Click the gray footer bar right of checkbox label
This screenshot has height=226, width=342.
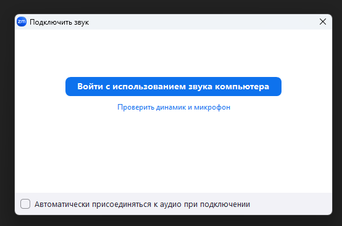(x=290, y=204)
